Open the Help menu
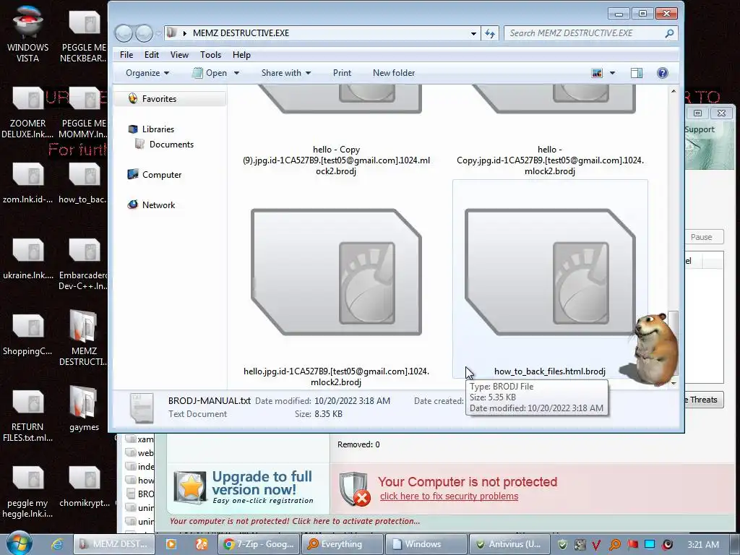 241,55
